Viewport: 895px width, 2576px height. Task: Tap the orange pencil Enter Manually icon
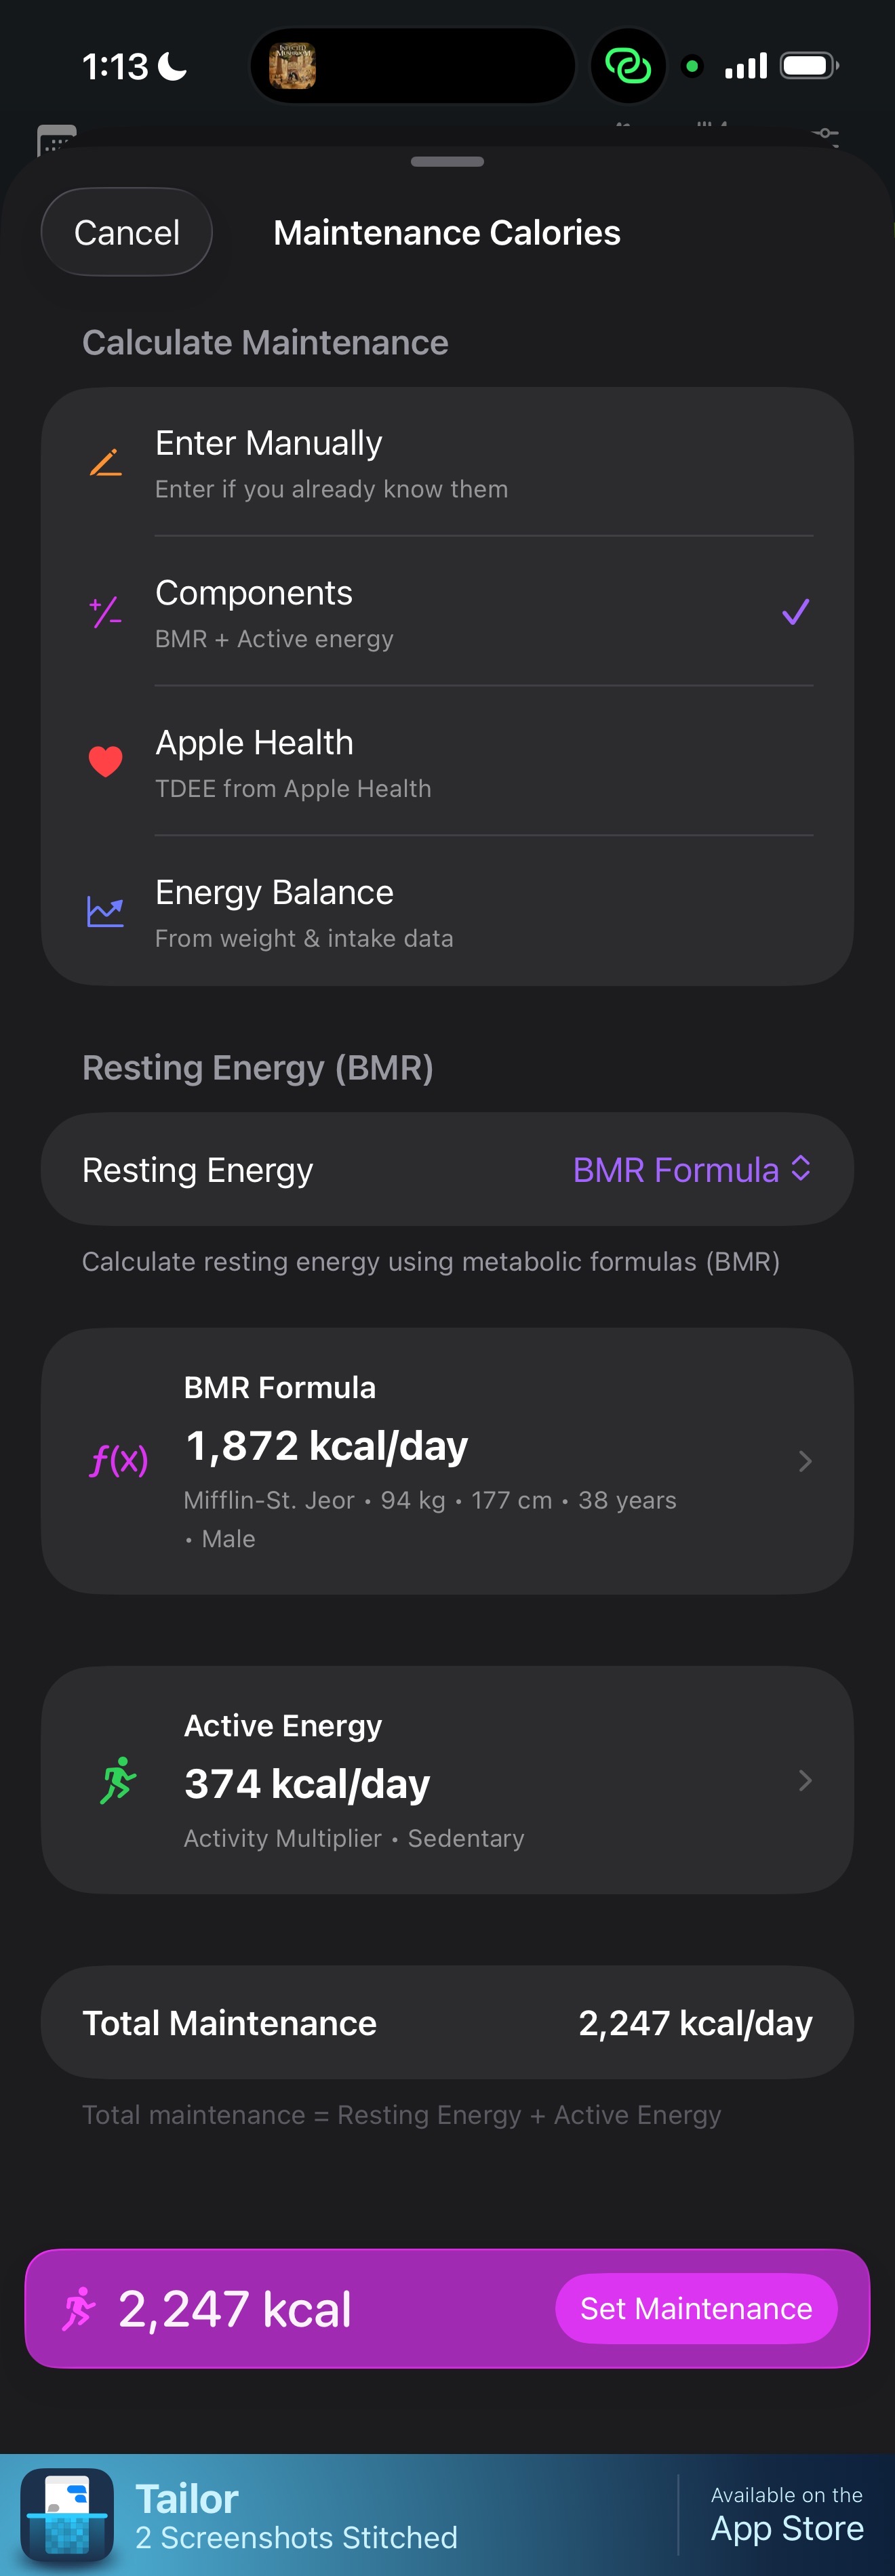[x=105, y=463]
